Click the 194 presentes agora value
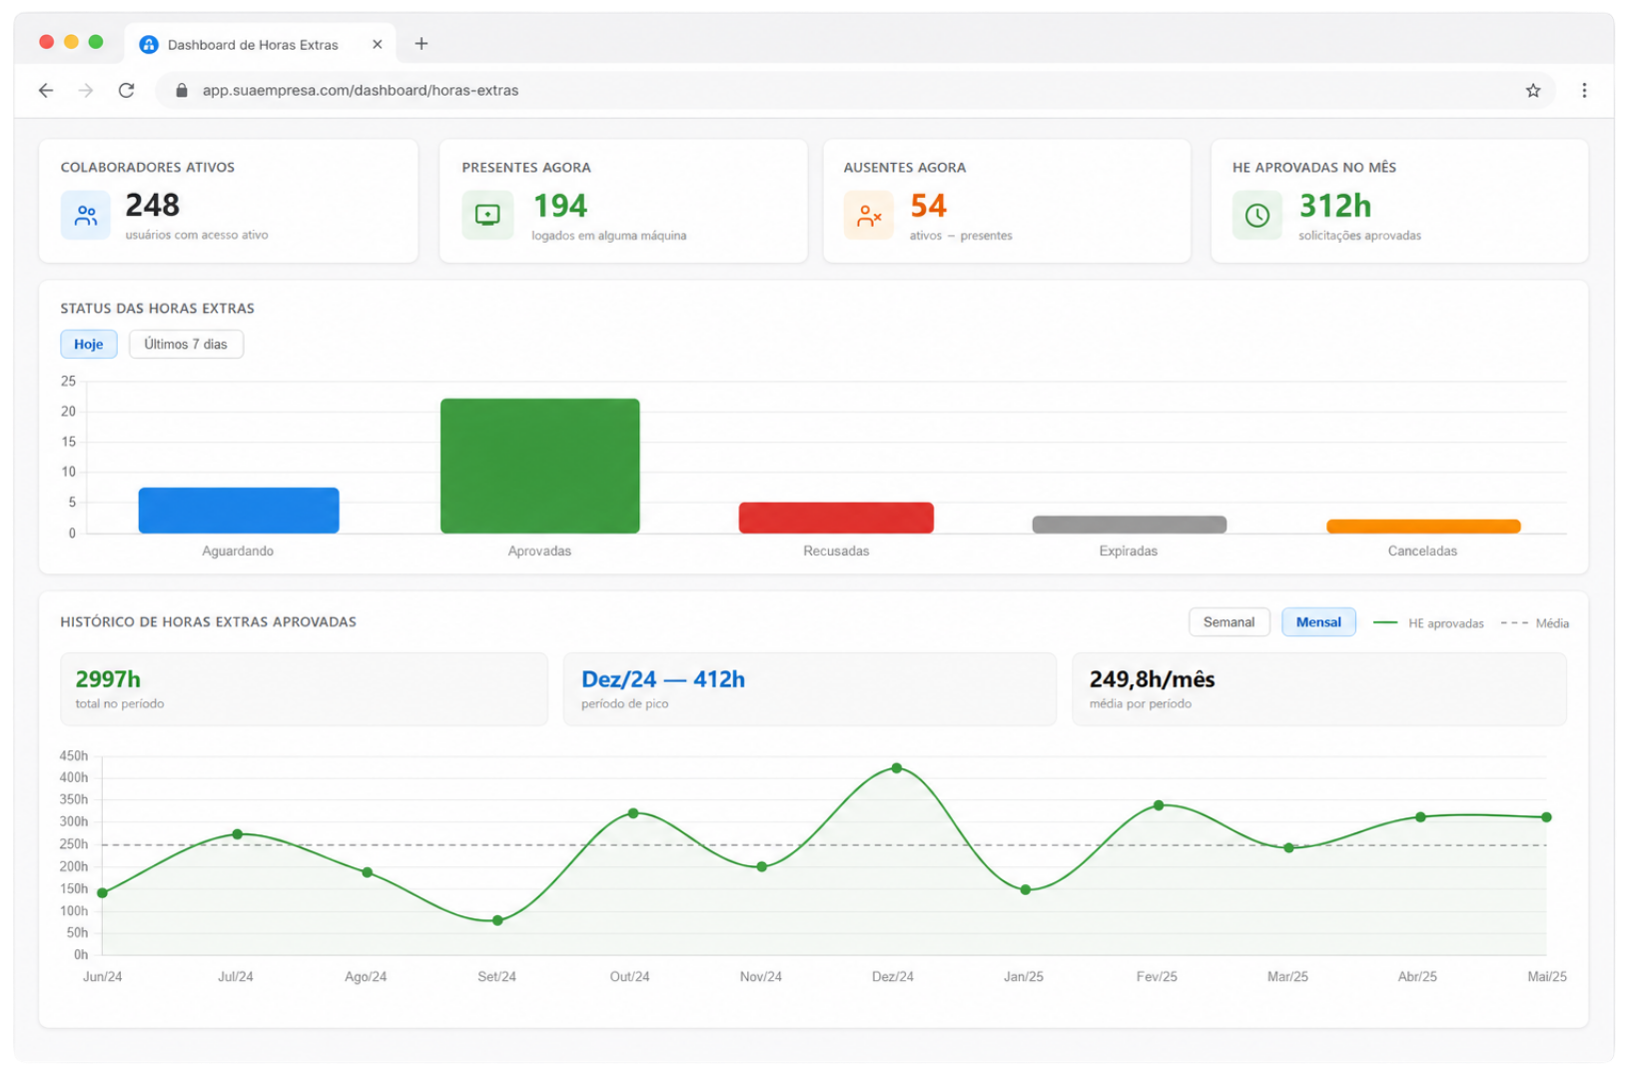 (x=560, y=206)
